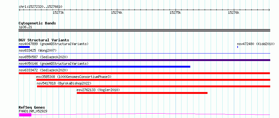
Task: Click the ruler's right-pointing arrow end
Action: (x=269, y=10)
